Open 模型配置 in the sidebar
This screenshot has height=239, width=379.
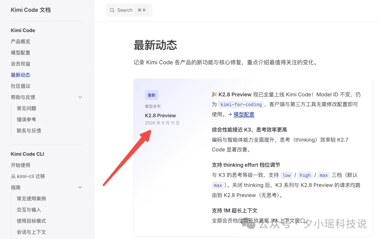click(21, 53)
